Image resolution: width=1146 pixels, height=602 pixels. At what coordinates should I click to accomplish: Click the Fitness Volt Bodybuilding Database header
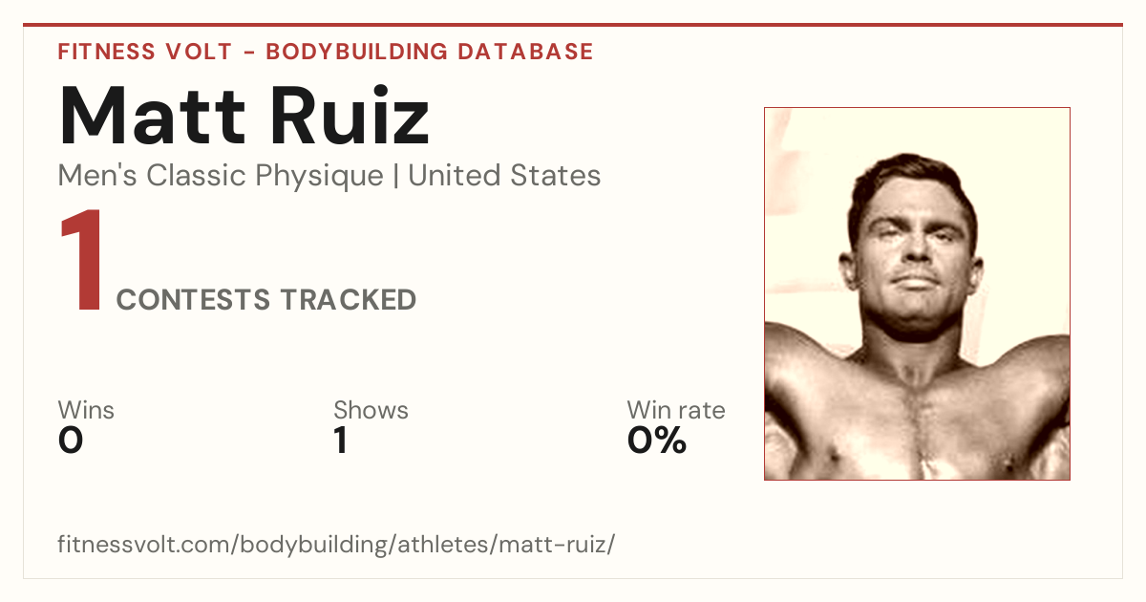326,52
